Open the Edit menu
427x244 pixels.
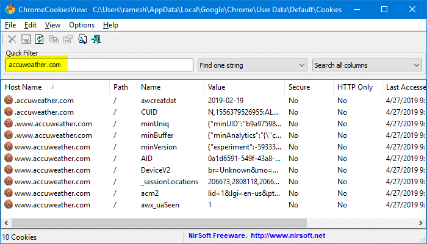click(30, 25)
